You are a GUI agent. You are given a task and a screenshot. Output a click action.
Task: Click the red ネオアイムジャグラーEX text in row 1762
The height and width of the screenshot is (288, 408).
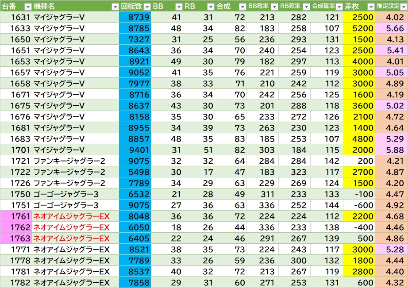pos(71,227)
